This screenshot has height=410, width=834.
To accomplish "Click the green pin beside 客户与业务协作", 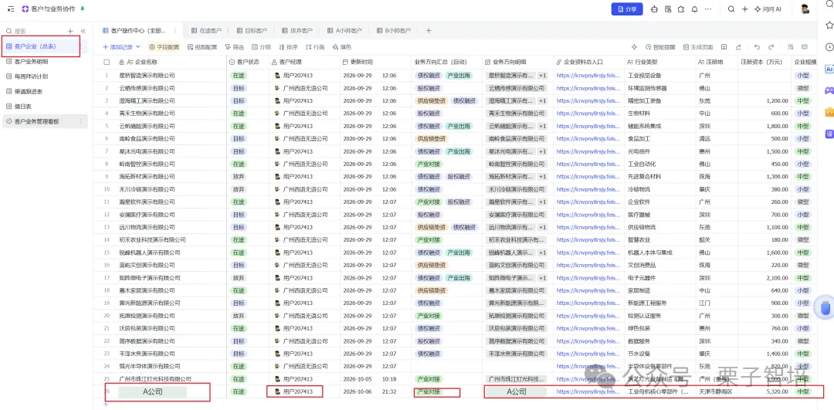I will click(82, 9).
